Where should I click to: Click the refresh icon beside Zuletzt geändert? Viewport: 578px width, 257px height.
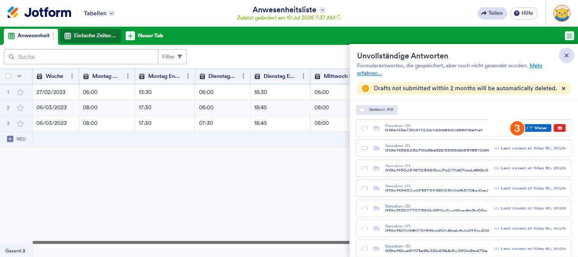(339, 17)
